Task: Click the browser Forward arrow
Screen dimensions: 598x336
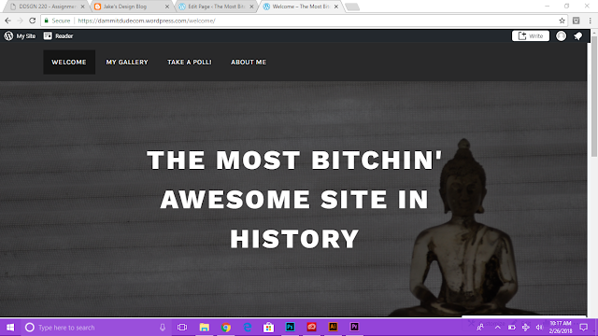Action: 21,21
